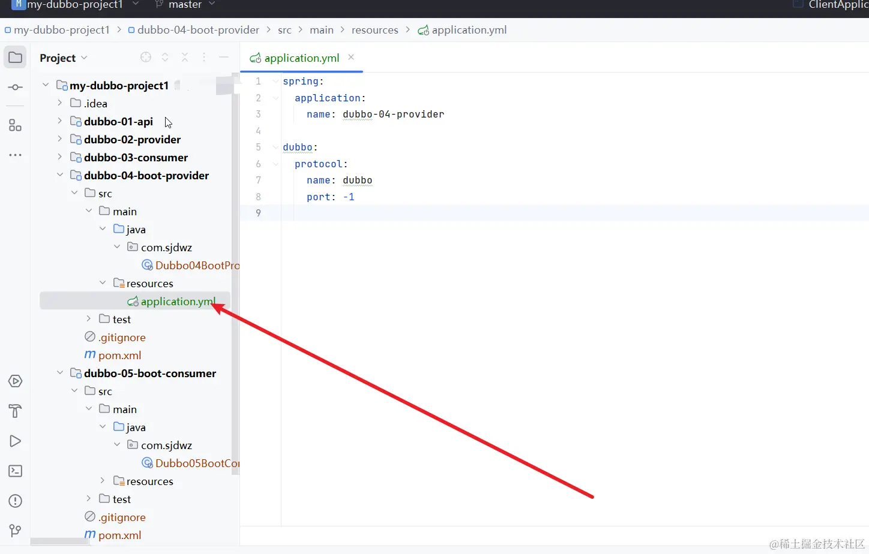Click resources breadcrumb in navigation bar
869x554 pixels.
[x=374, y=30]
